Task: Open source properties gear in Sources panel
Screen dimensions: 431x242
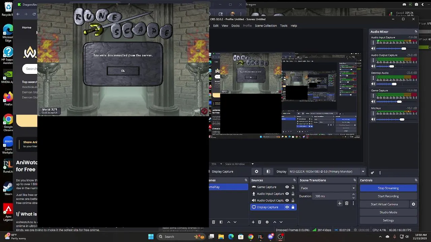Action: (267, 222)
